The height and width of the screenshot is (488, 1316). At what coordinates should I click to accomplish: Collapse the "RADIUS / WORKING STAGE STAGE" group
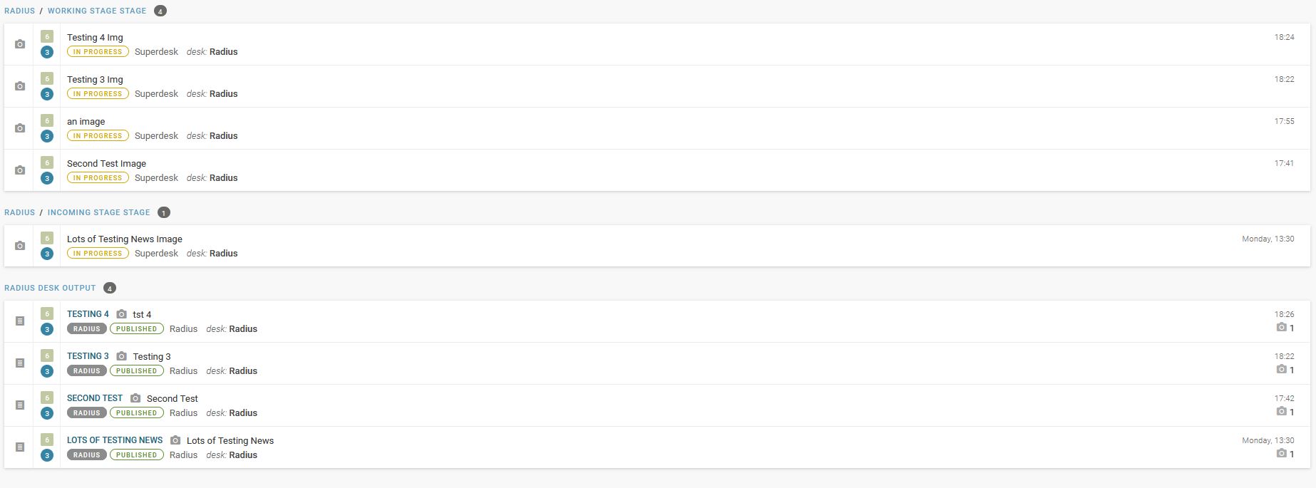[x=96, y=11]
